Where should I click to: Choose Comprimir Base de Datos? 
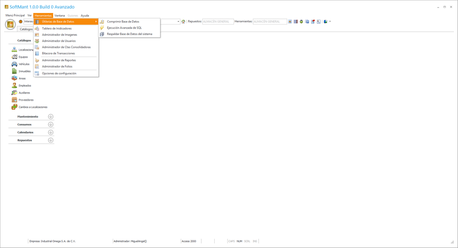click(x=123, y=21)
